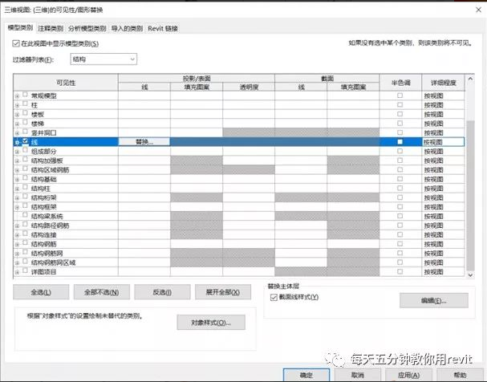Select the 结构连接 row label

coord(44,235)
